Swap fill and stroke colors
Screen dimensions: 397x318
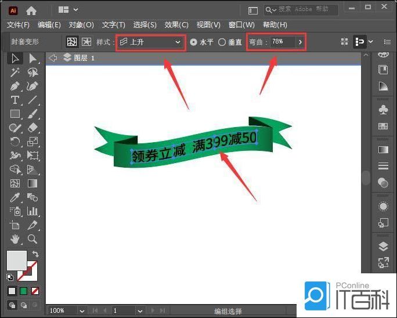point(35,254)
